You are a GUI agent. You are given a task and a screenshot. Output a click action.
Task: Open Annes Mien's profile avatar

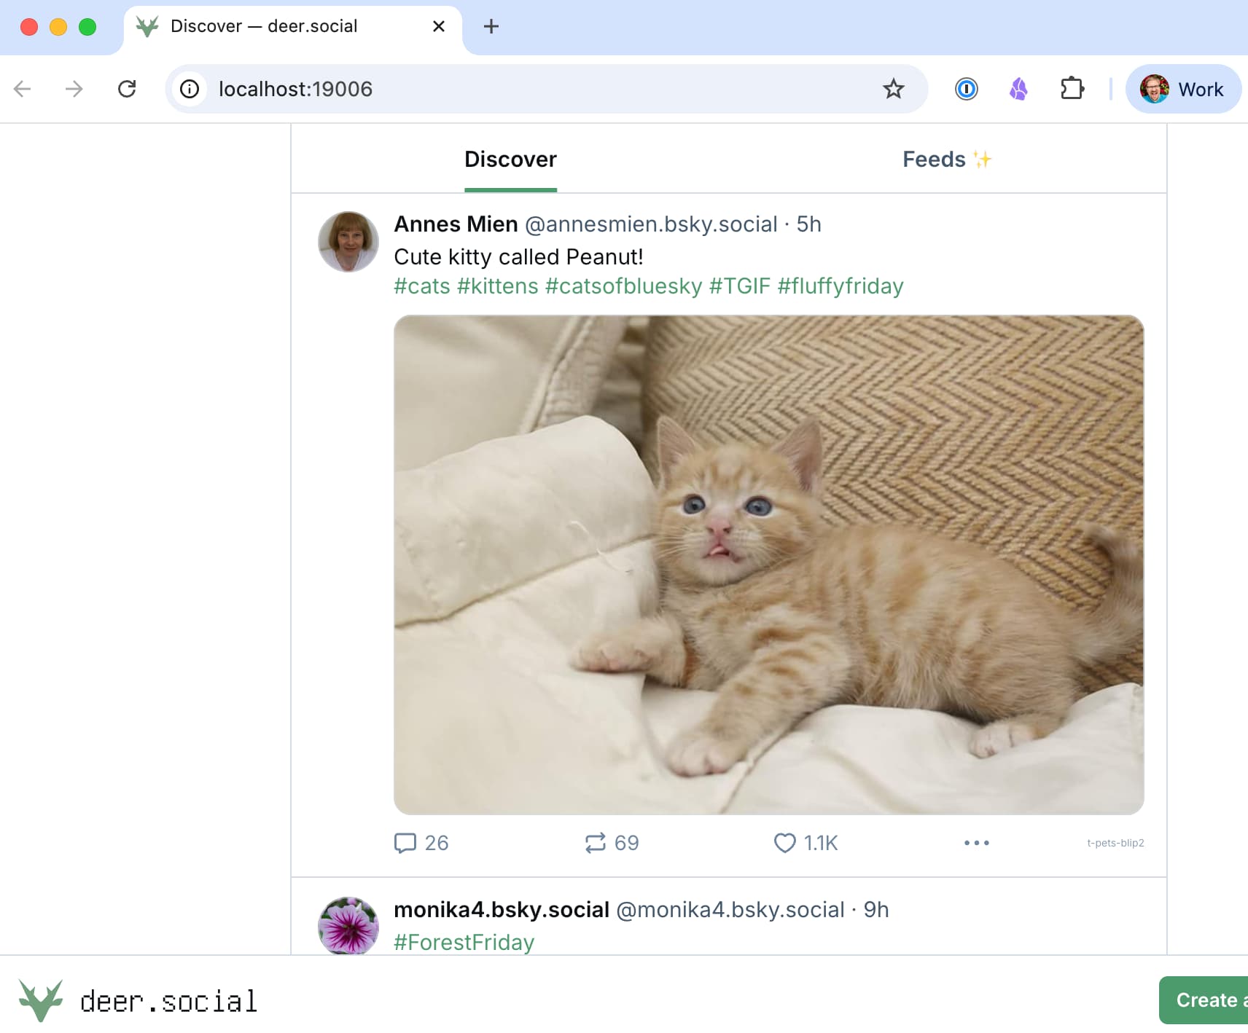(x=348, y=242)
